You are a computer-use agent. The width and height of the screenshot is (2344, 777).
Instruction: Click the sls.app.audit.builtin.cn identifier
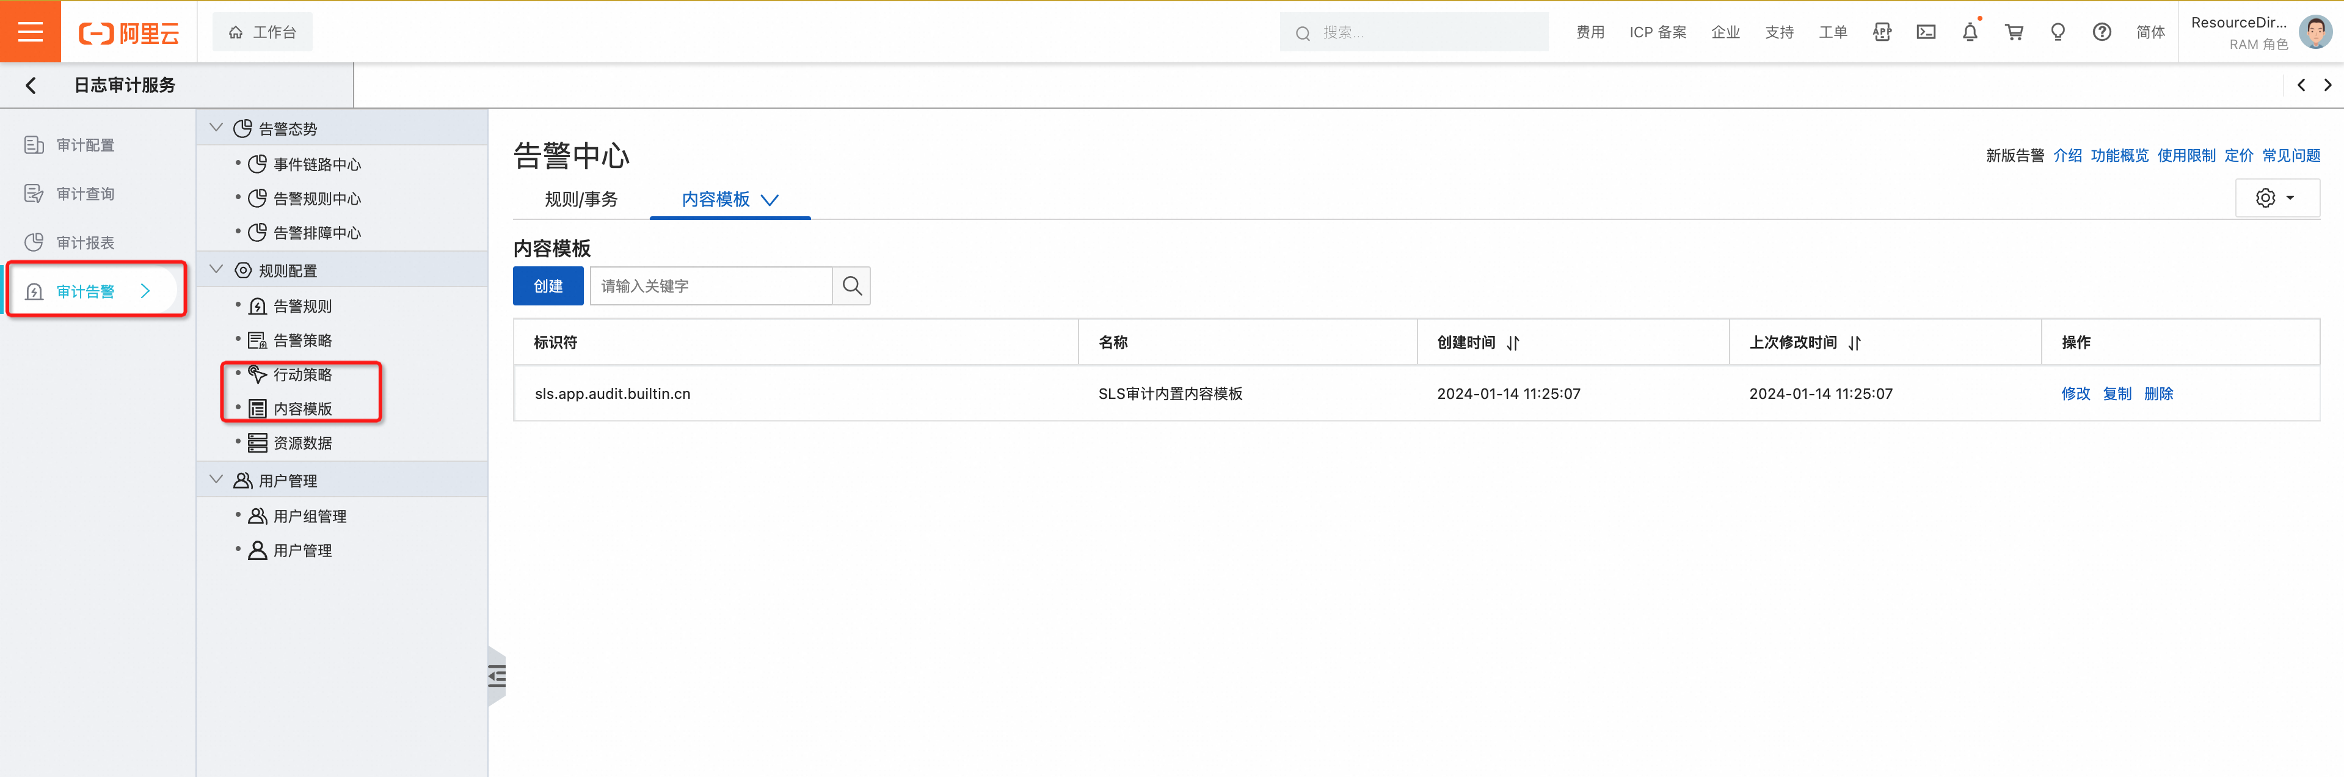tap(613, 394)
